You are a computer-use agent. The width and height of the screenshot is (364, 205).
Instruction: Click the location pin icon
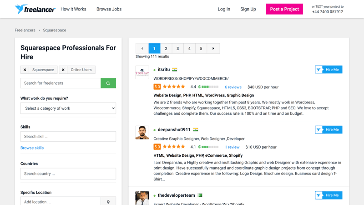point(108,202)
